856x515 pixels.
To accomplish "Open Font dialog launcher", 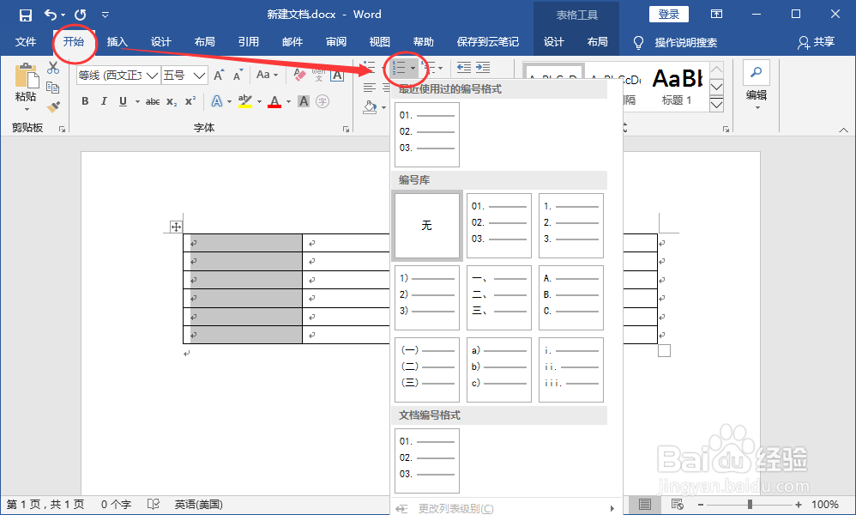I will [x=346, y=130].
